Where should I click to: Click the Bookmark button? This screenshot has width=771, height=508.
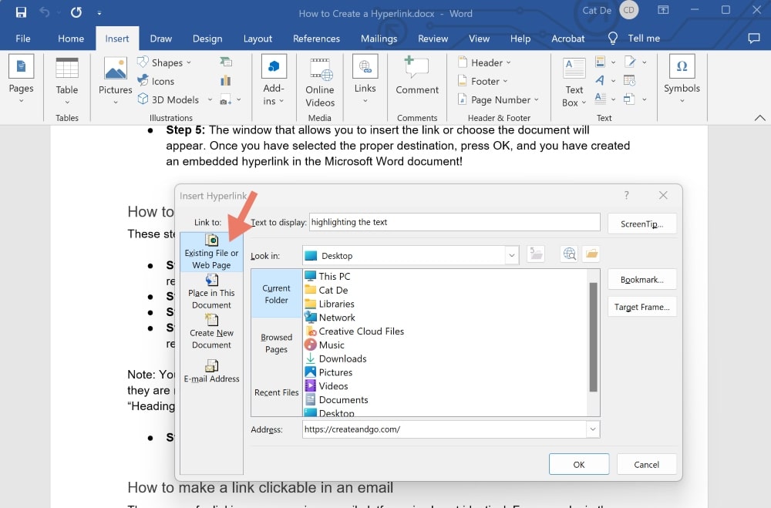click(x=641, y=279)
